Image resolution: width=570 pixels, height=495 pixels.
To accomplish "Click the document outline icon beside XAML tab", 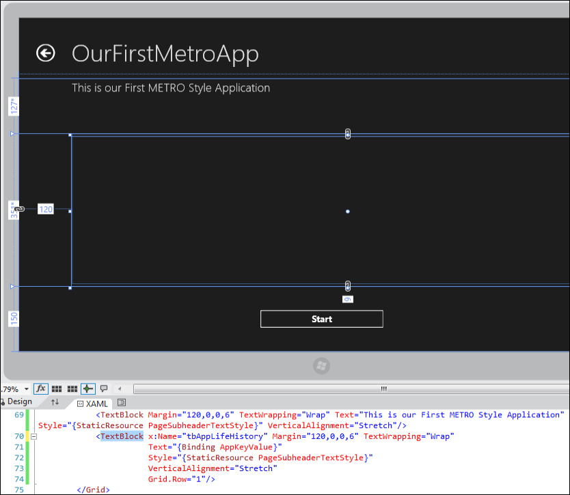I will pos(122,403).
